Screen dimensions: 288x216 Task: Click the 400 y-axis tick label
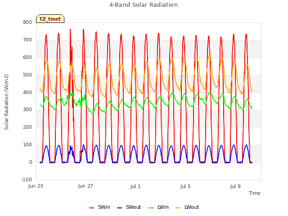pos(27,92)
